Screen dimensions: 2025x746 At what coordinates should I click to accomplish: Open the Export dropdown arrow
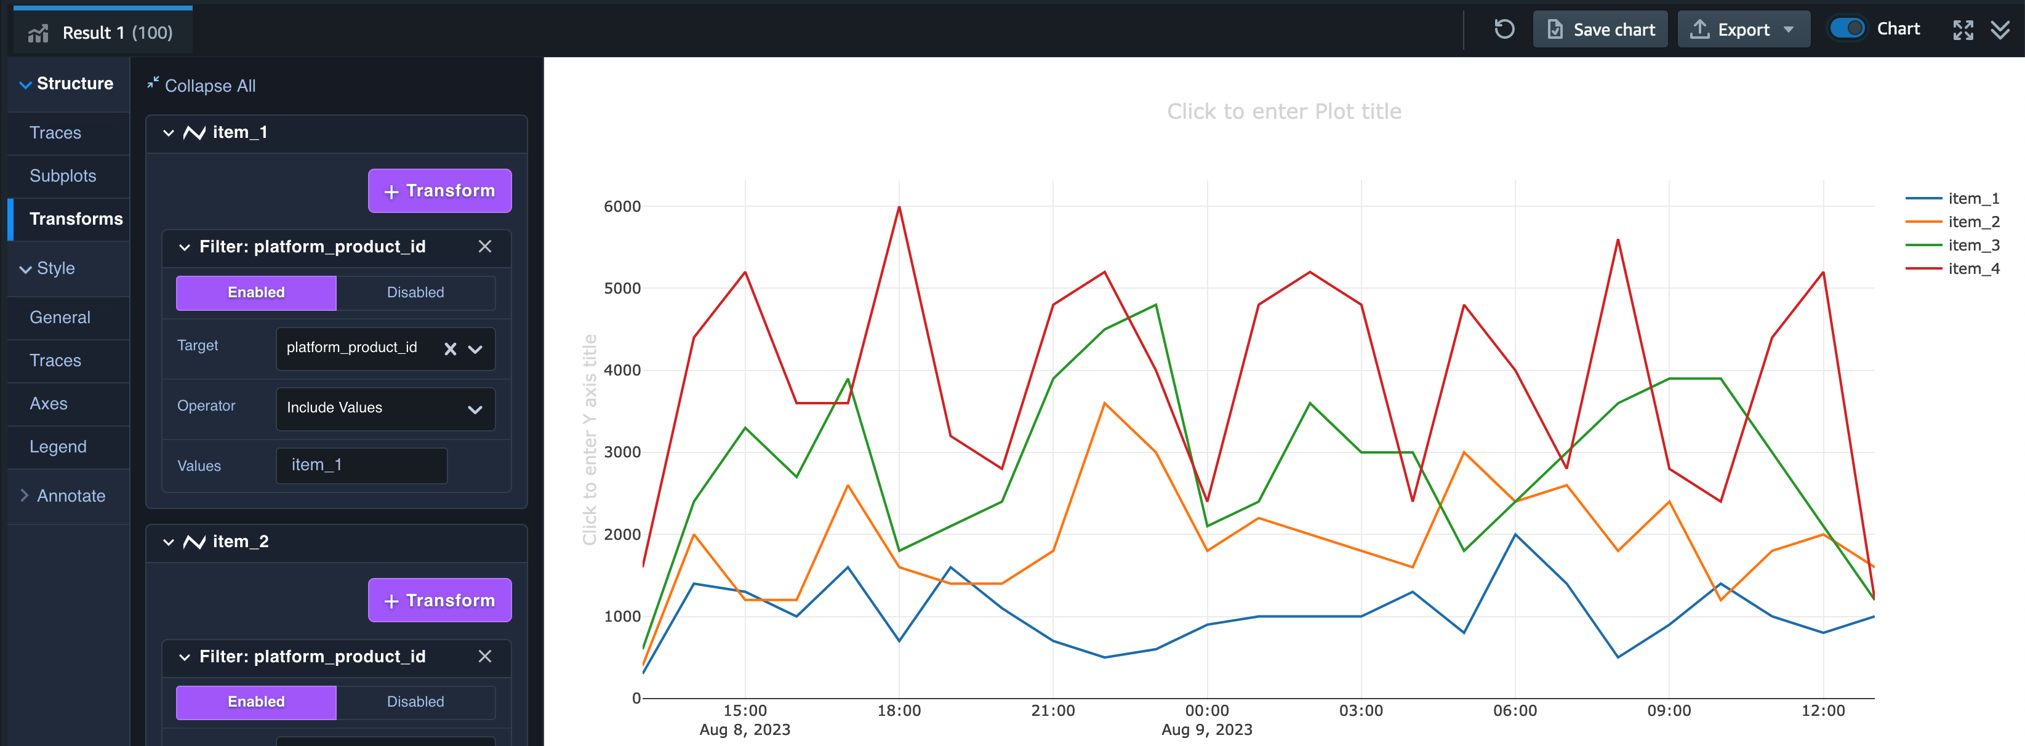click(x=1789, y=30)
